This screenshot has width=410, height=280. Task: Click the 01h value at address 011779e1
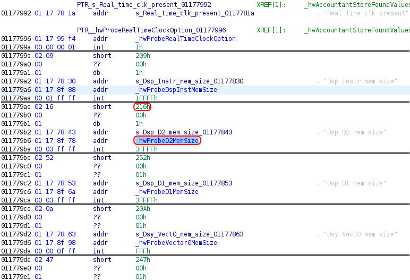141,277
